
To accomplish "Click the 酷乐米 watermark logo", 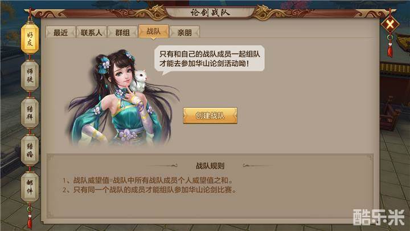I will pyautogui.click(x=378, y=217).
